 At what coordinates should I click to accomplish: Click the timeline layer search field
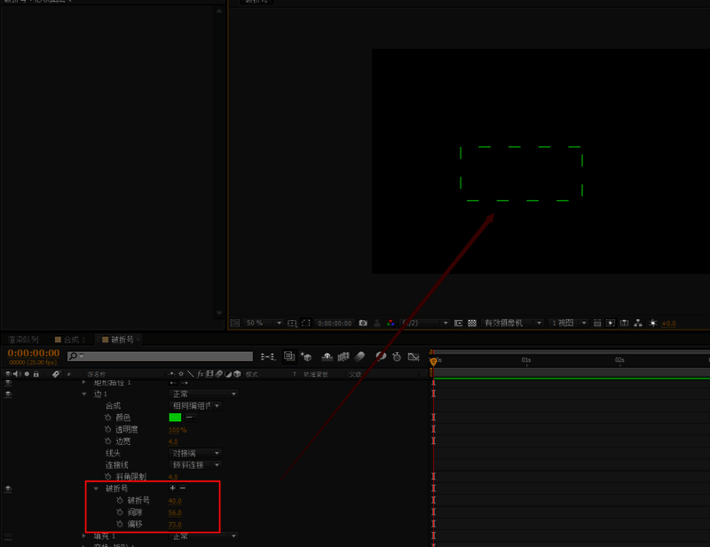coord(164,356)
